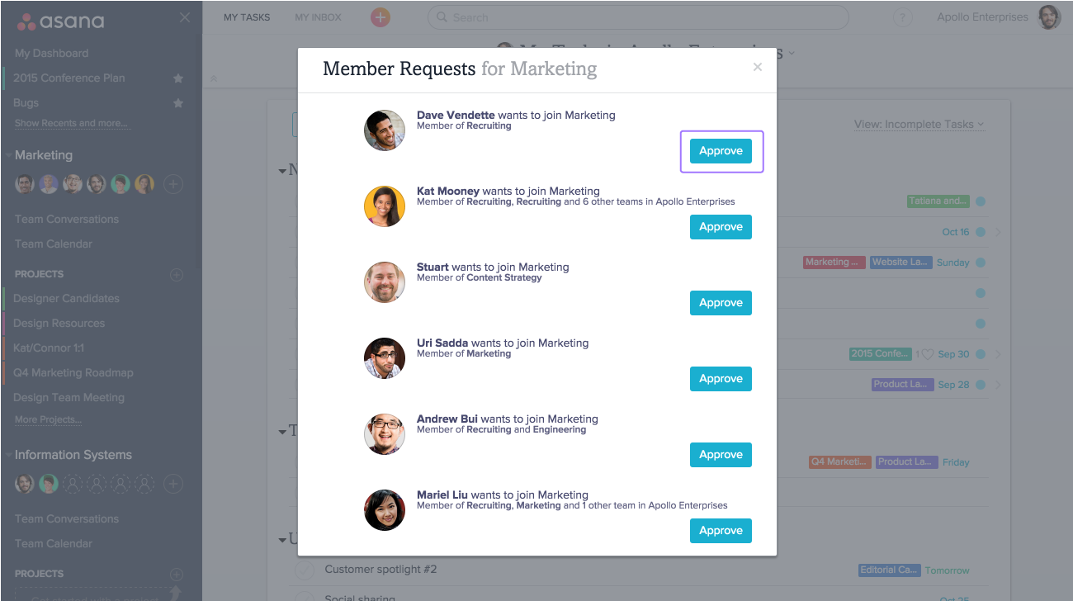The height and width of the screenshot is (601, 1073).
Task: Click the red Marketing tag label
Action: click(x=832, y=263)
